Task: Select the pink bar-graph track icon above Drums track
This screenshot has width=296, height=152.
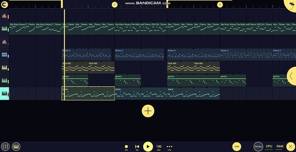Action: point(5,42)
